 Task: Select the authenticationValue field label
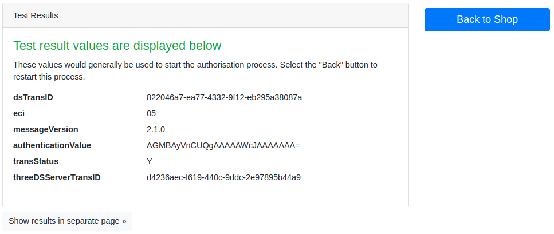click(x=52, y=145)
